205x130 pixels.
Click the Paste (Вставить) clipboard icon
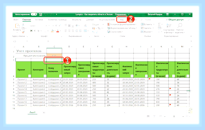17,26
